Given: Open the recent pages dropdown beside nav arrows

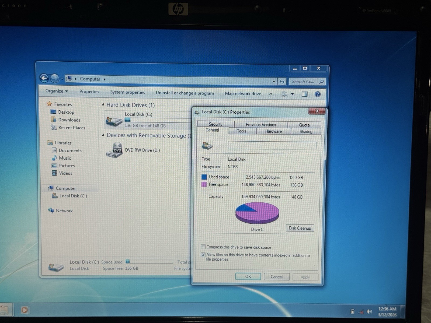Looking at the screenshot, I should click(x=62, y=79).
